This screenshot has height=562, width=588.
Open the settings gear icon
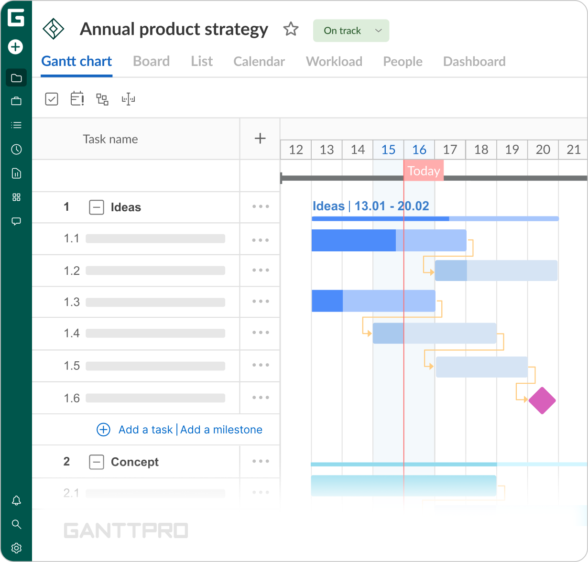click(x=16, y=548)
